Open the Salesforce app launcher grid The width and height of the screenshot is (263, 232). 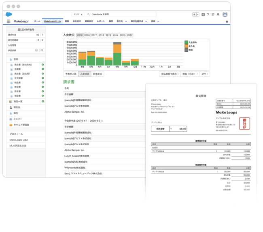click(8, 21)
